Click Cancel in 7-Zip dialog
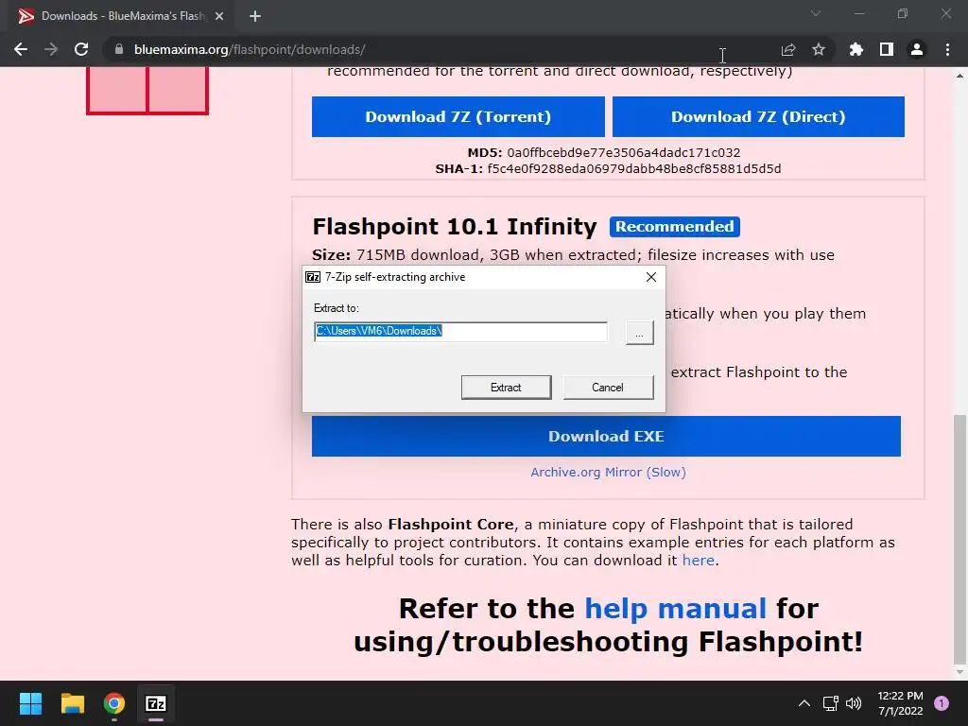This screenshot has width=968, height=726. click(x=608, y=388)
